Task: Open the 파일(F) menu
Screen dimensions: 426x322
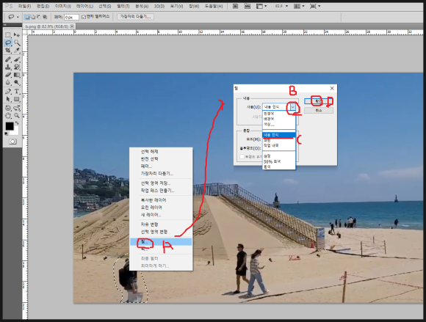Action: click(x=24, y=6)
